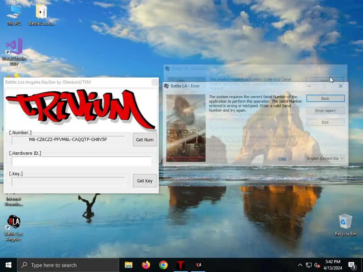Image resolution: width=363 pixels, height=272 pixels.
Task: Show hidden system tray icons
Action: click(x=300, y=265)
